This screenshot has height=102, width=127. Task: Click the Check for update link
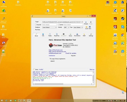[71, 53]
